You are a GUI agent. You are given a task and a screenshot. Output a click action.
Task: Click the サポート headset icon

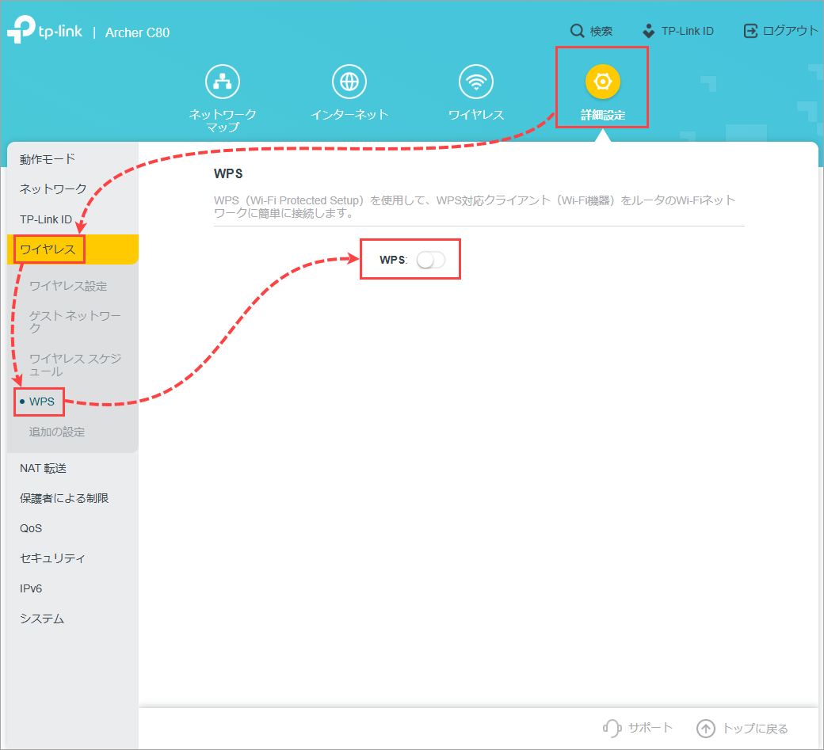pos(611,728)
